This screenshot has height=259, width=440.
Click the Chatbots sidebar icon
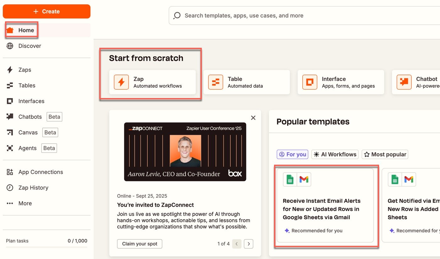tap(10, 117)
